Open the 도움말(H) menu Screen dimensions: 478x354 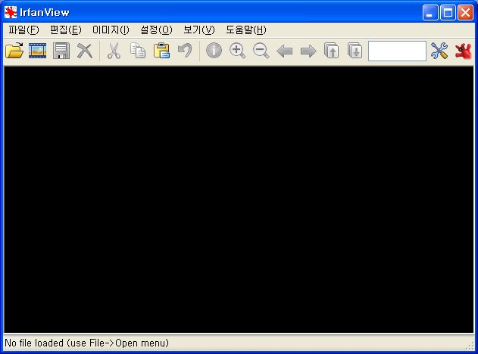coord(245,29)
